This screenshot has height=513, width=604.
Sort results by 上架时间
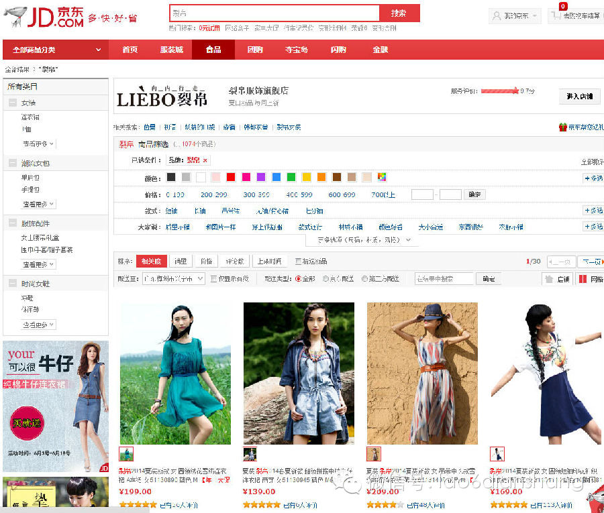[270, 262]
